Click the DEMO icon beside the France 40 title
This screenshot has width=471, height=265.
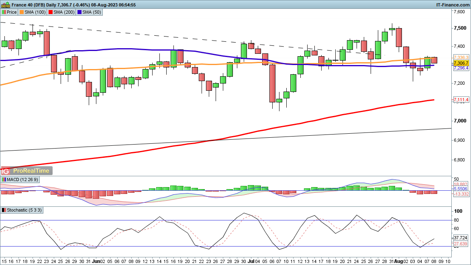pos(6,4)
